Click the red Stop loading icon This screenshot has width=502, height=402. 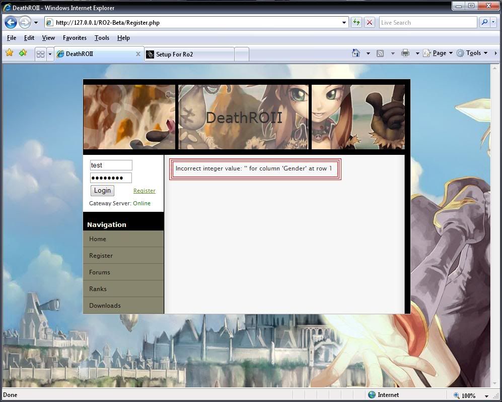369,22
